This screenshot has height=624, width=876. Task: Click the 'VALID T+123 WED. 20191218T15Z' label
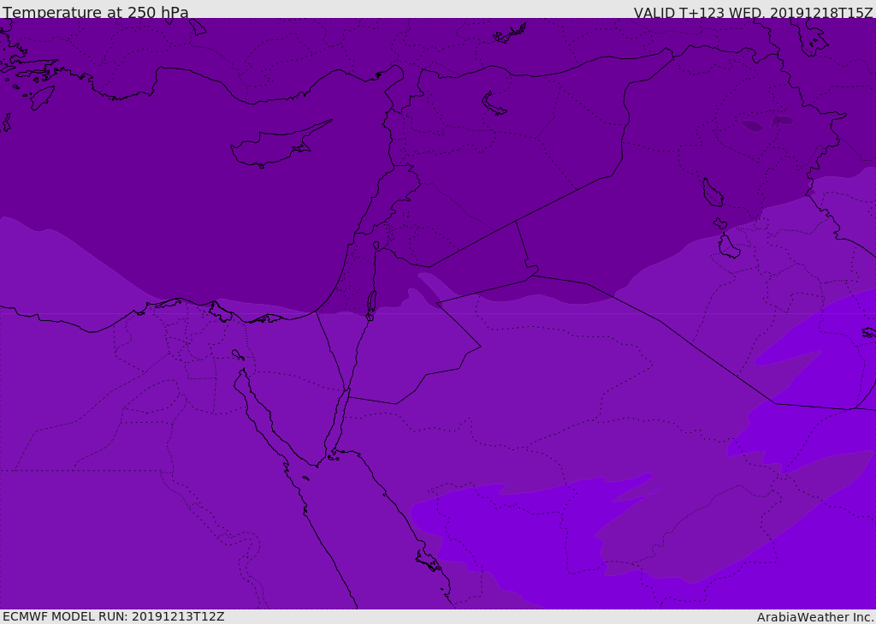pyautogui.click(x=753, y=13)
